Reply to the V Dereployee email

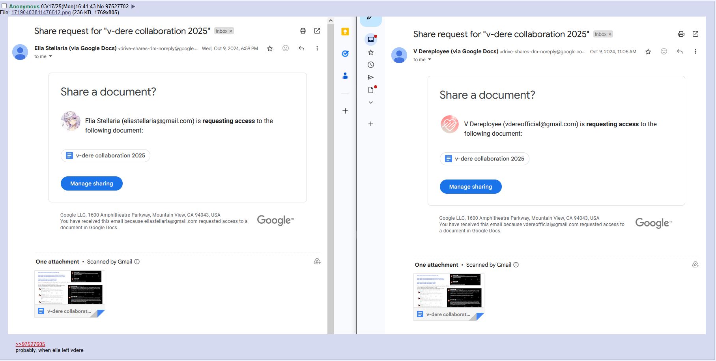pos(680,51)
